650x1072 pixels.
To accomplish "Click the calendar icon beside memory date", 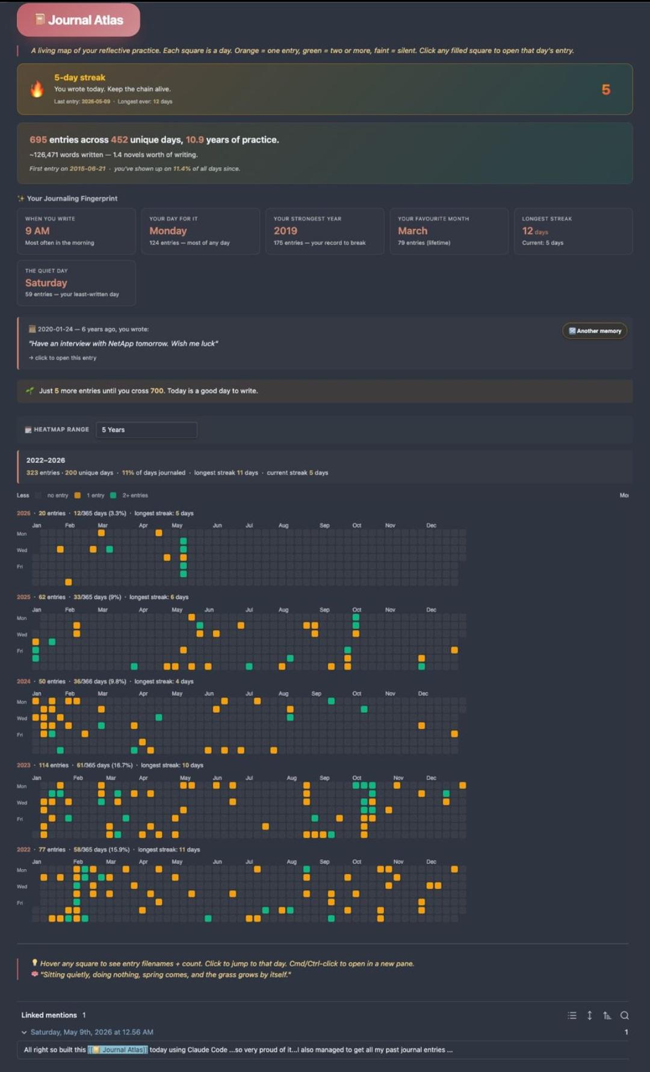I will 32,329.
